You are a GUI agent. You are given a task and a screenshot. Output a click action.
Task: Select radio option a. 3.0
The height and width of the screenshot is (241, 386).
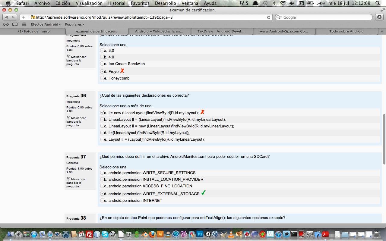[x=102, y=51]
